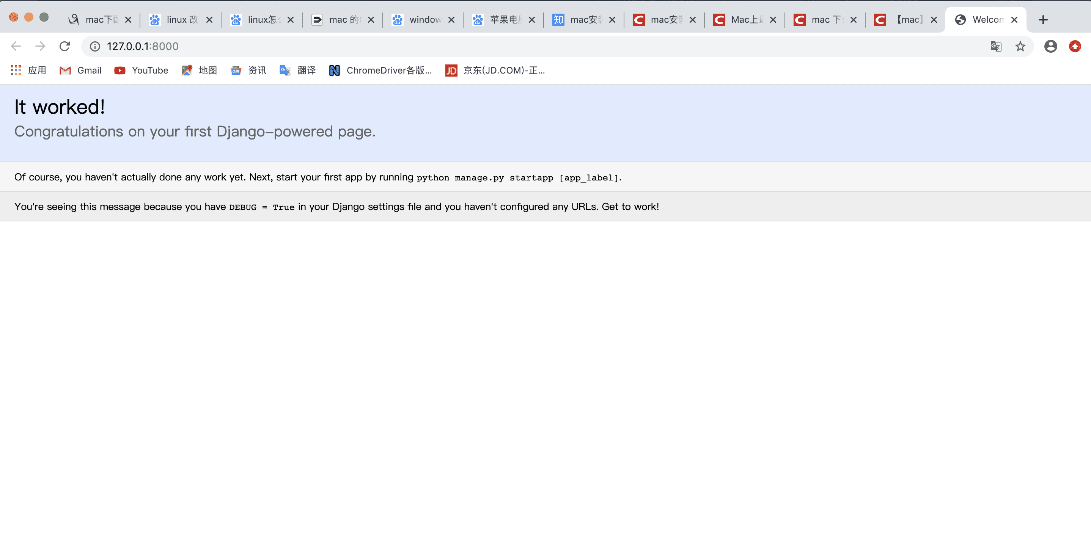Image resolution: width=1091 pixels, height=533 pixels.
Task: Click the Google Apps grid icon
Action: coord(15,69)
